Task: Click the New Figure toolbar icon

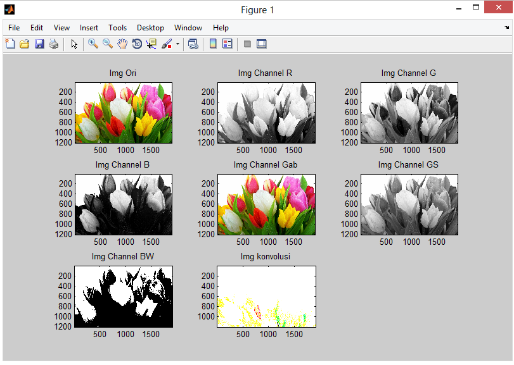Action: [10, 44]
